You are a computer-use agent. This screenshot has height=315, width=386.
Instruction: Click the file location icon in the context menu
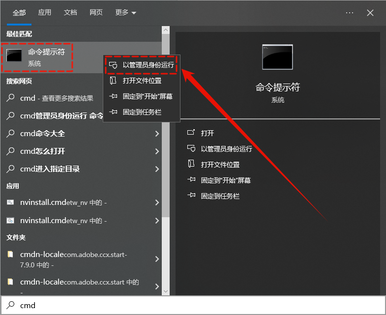click(x=113, y=81)
